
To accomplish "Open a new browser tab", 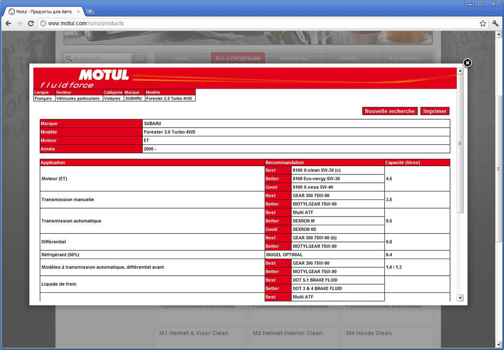I will pos(90,11).
